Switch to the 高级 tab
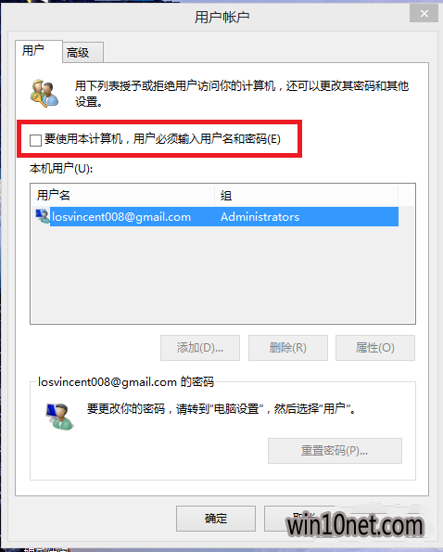This screenshot has height=552, width=443. click(83, 53)
